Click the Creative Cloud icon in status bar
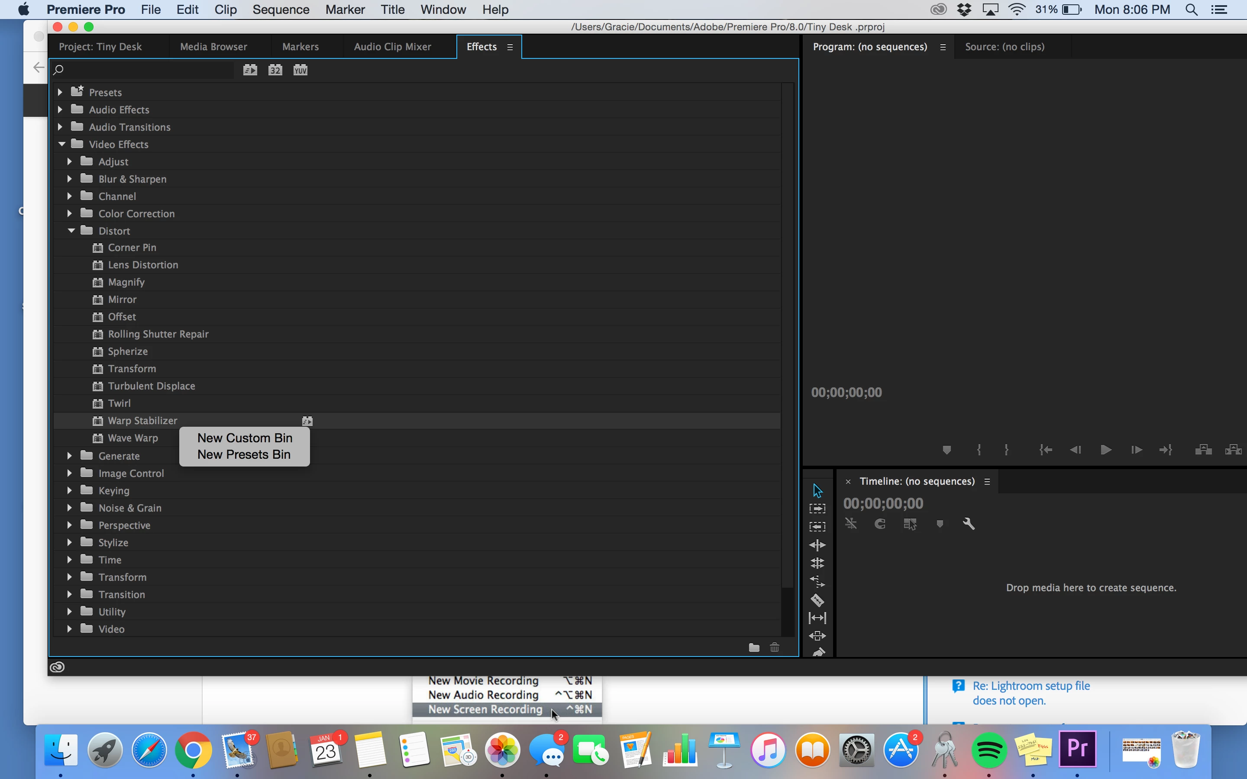This screenshot has height=779, width=1247. coord(57,667)
